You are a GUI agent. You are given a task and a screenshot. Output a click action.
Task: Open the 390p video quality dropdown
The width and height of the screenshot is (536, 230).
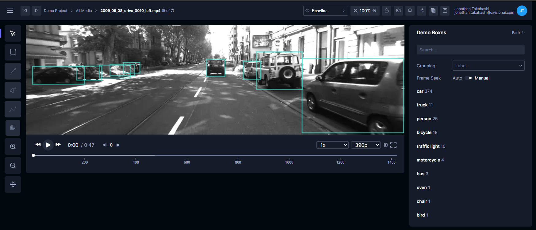(x=366, y=145)
